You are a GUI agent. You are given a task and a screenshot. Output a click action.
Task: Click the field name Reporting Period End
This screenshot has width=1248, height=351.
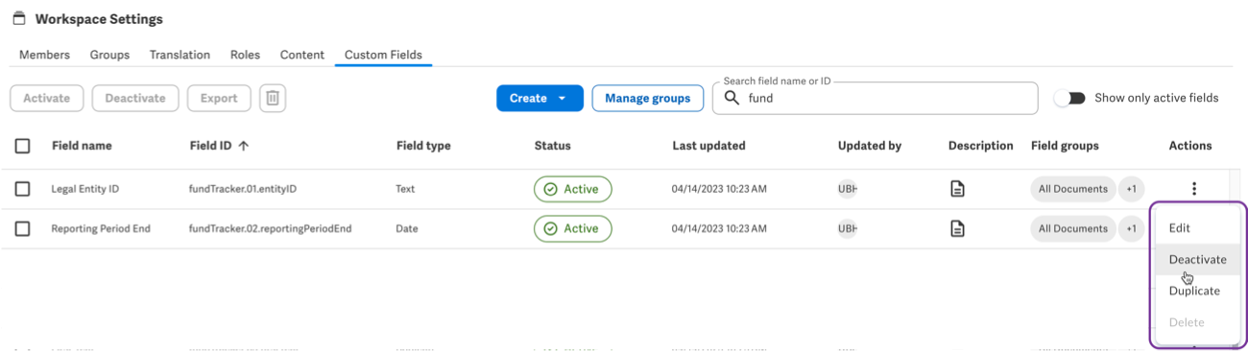(x=101, y=228)
